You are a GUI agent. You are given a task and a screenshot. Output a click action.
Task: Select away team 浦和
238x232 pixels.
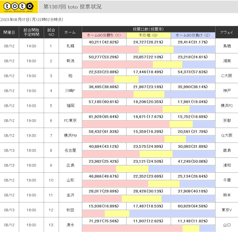pos(227,165)
